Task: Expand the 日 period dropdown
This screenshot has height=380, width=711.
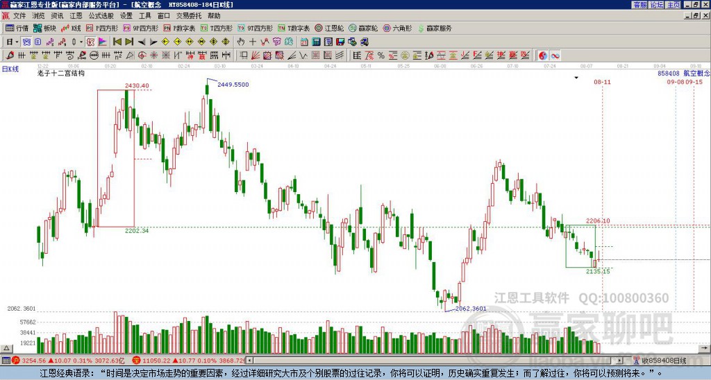Action: point(17,42)
